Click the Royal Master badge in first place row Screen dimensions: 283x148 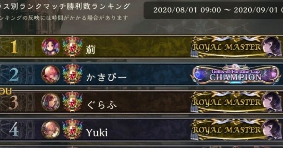click(236, 47)
